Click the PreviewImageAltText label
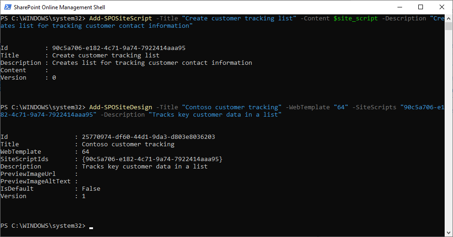The height and width of the screenshot is (237, 453). click(36, 181)
